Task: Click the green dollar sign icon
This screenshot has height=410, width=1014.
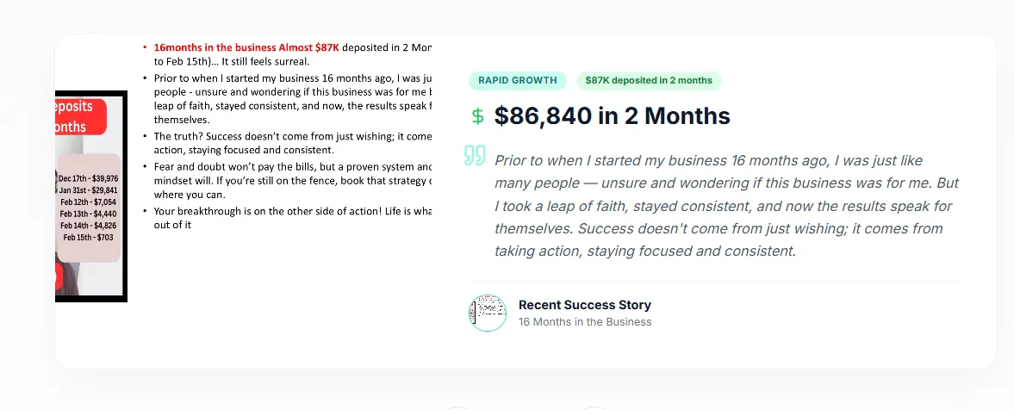Action: click(x=477, y=116)
